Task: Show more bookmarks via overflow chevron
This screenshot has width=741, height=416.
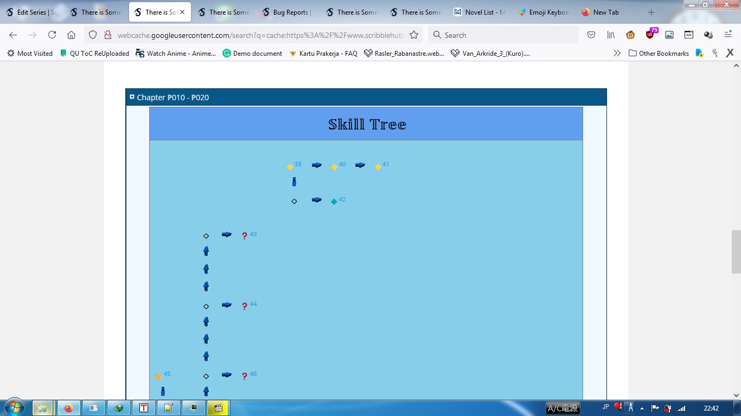Action: click(x=617, y=53)
